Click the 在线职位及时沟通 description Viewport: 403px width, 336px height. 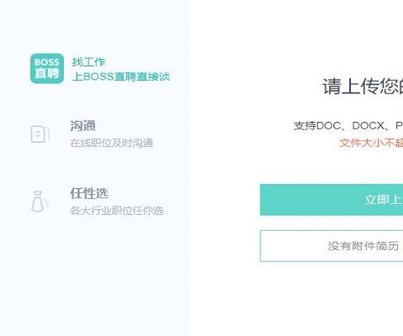(x=112, y=143)
